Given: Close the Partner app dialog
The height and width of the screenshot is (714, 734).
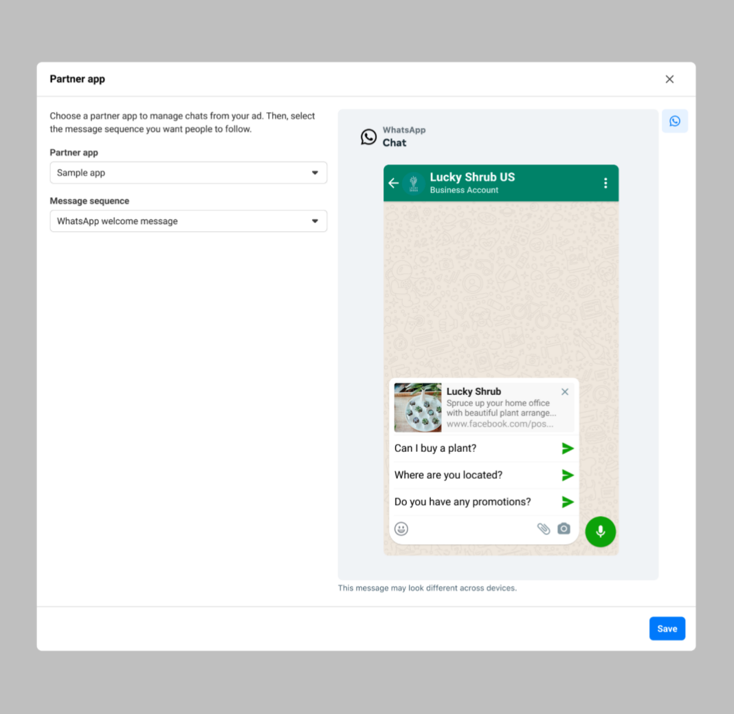Looking at the screenshot, I should point(669,79).
